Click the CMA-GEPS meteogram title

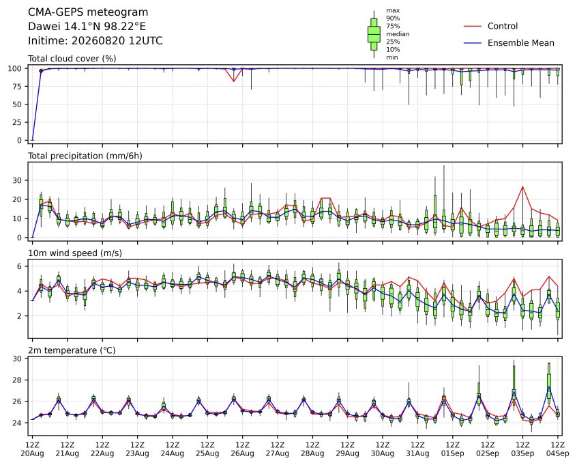(88, 12)
